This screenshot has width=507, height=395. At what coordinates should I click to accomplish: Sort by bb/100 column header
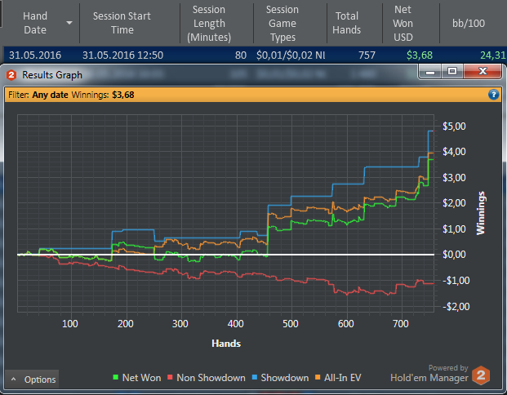click(x=469, y=24)
